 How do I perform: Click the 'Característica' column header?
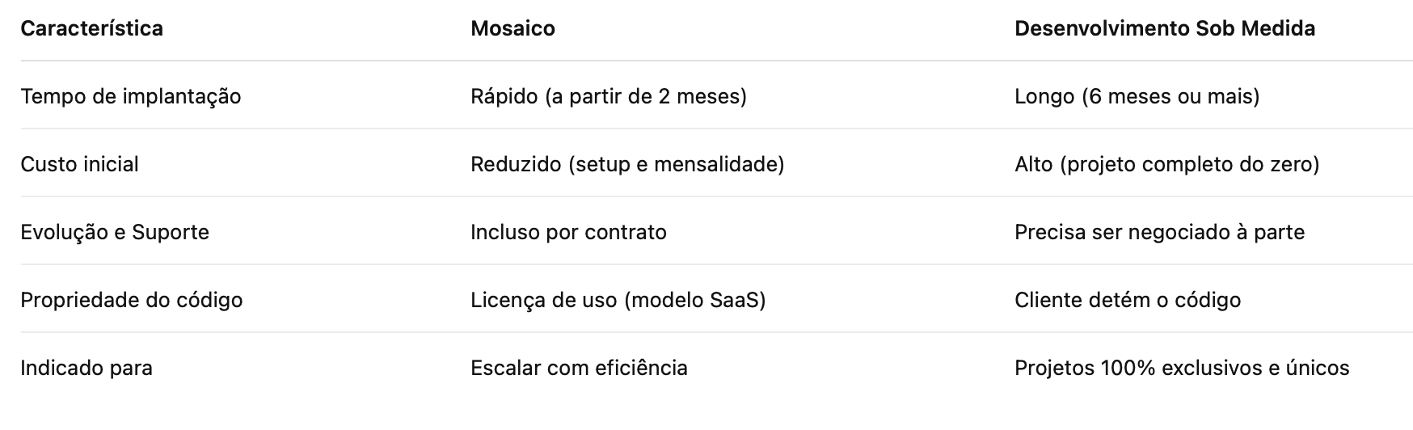[x=91, y=28]
